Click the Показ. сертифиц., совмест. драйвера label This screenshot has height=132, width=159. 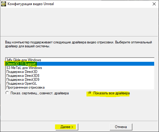point(40,93)
